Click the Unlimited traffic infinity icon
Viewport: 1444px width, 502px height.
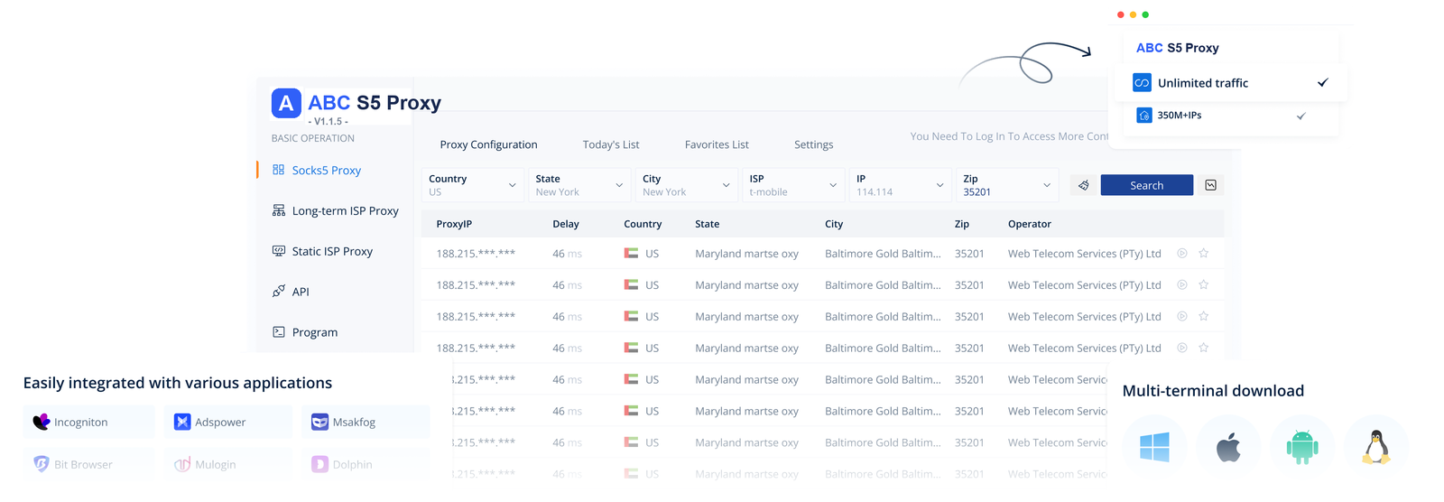1142,83
